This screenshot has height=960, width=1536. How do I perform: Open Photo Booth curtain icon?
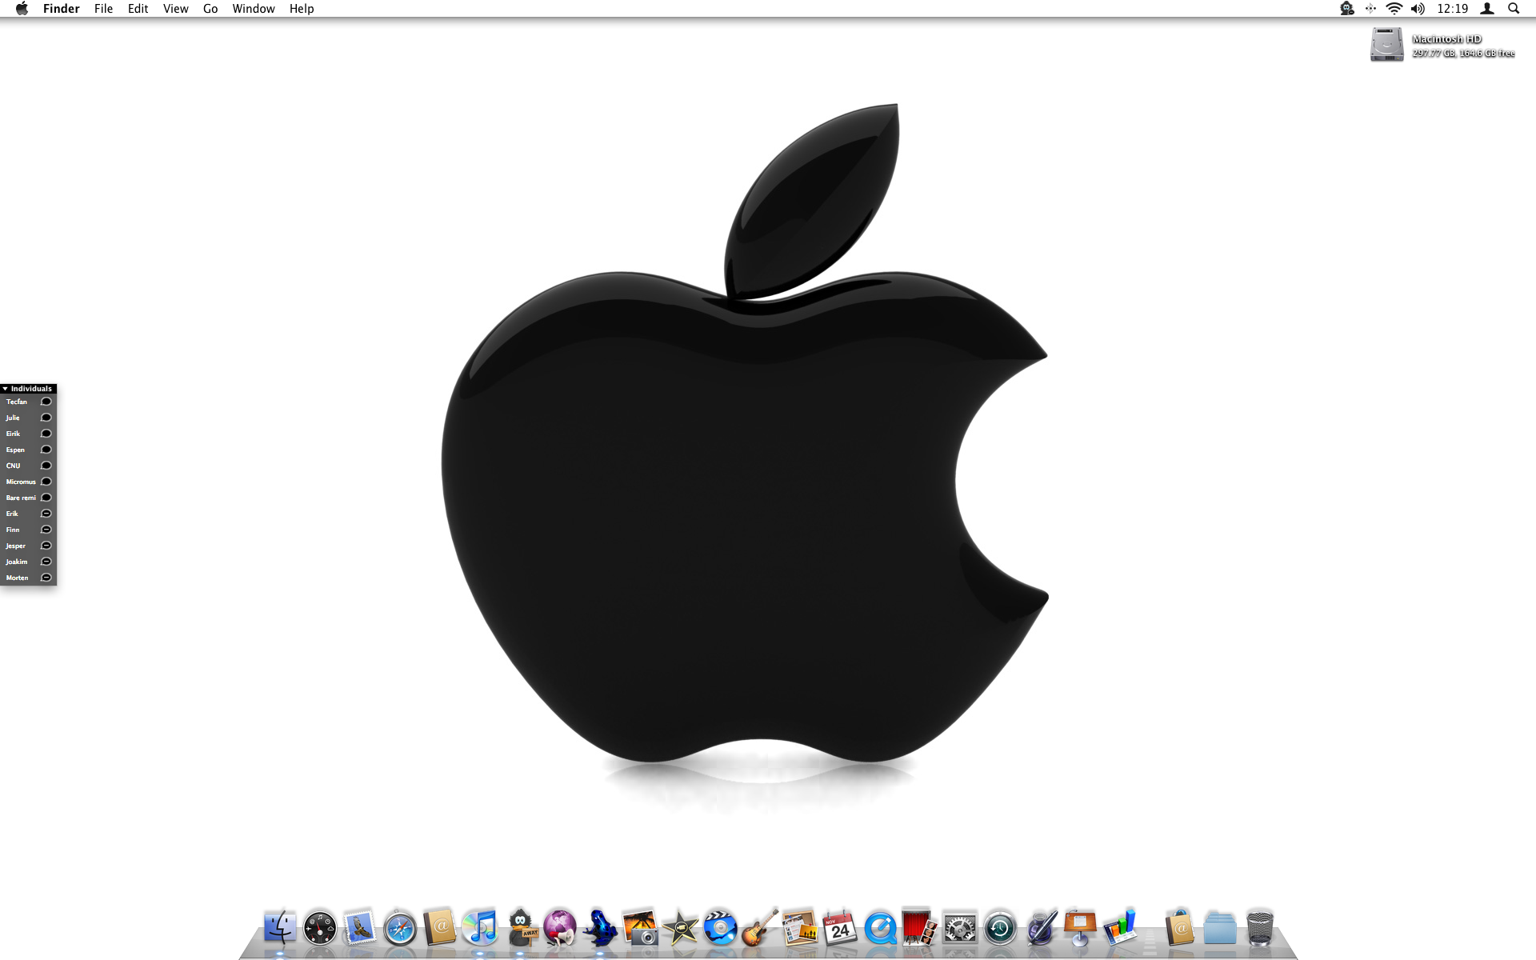pyautogui.click(x=919, y=928)
